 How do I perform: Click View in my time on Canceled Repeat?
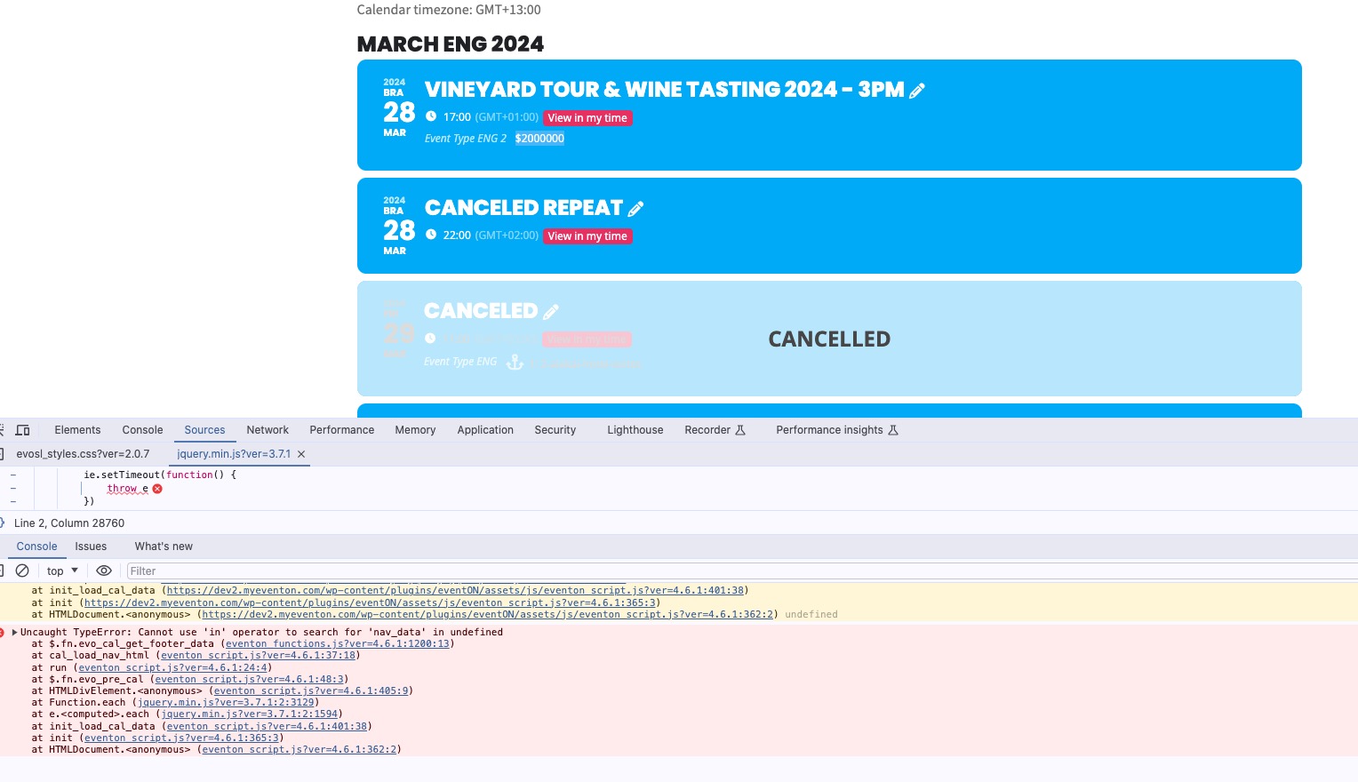pyautogui.click(x=587, y=236)
